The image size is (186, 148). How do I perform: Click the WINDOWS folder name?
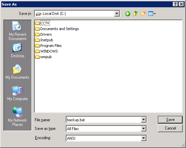point(49,51)
